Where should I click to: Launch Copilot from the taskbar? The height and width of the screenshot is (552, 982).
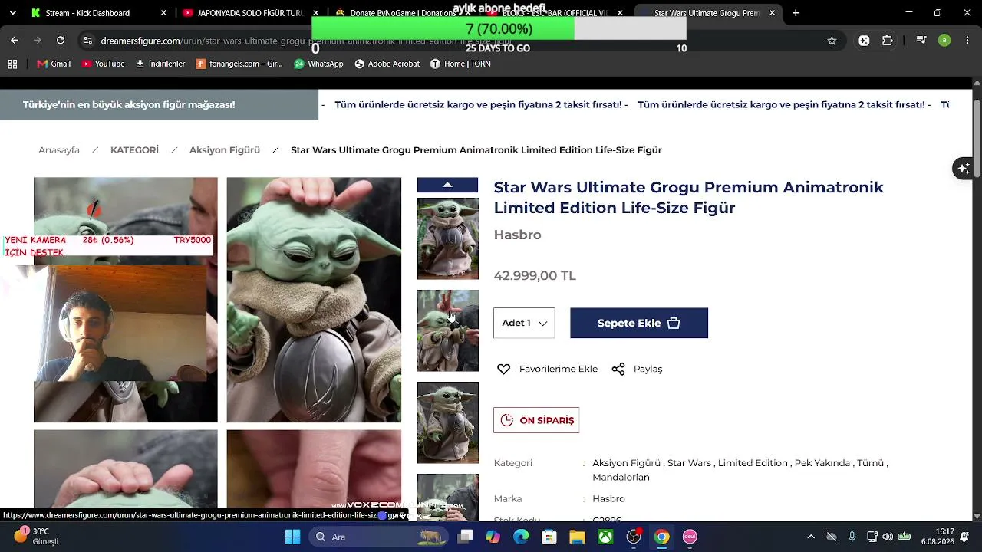pyautogui.click(x=493, y=537)
